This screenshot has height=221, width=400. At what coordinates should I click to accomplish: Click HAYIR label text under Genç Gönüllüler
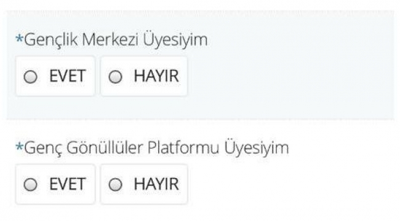pyautogui.click(x=156, y=184)
